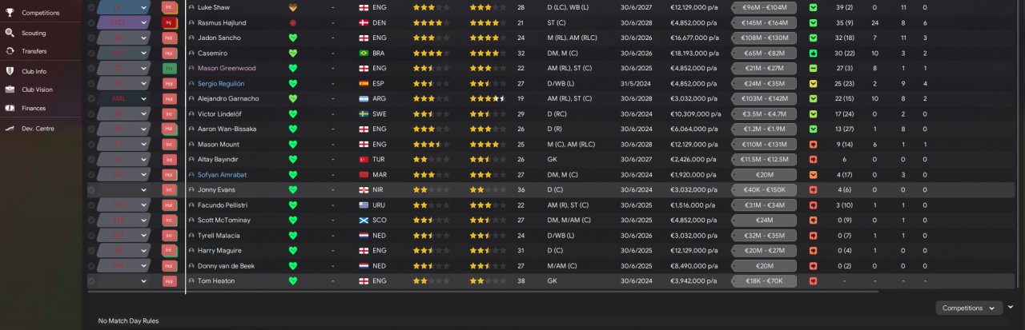
Task: Open the Competitions dropdown at bottom right
Action: click(x=969, y=308)
